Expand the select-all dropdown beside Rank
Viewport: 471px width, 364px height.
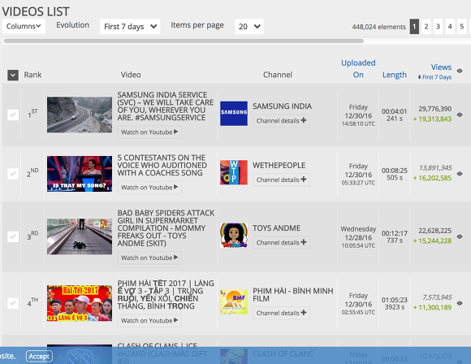13,75
